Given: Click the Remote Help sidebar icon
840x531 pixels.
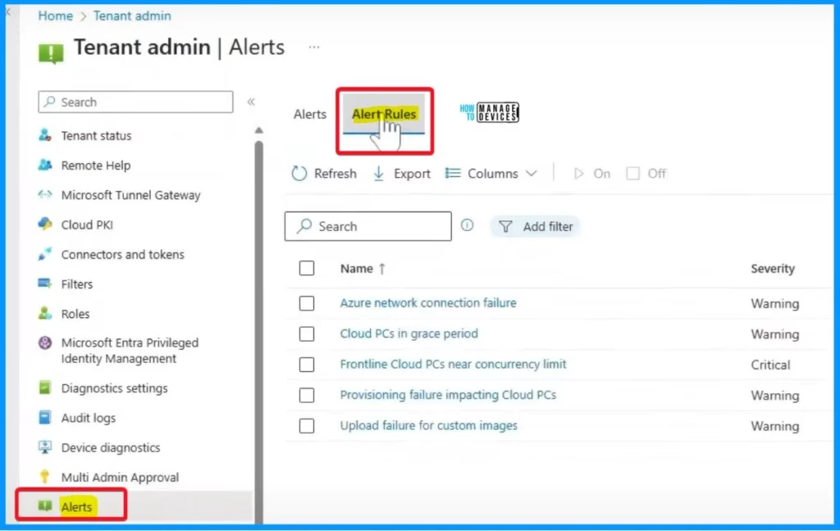Looking at the screenshot, I should 45,165.
